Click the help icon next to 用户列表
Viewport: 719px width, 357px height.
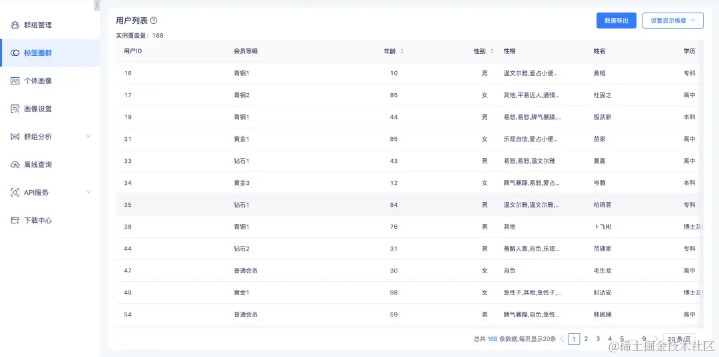(x=154, y=21)
